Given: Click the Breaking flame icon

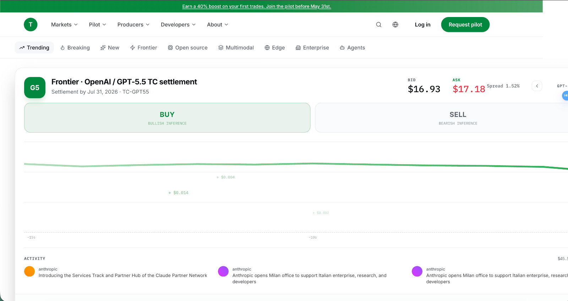Looking at the screenshot, I should pos(62,48).
